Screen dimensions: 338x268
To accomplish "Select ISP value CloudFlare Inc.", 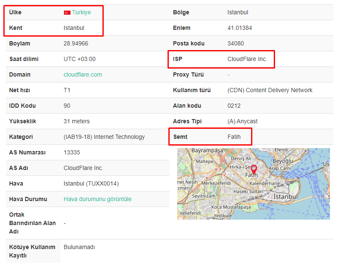I will [247, 59].
